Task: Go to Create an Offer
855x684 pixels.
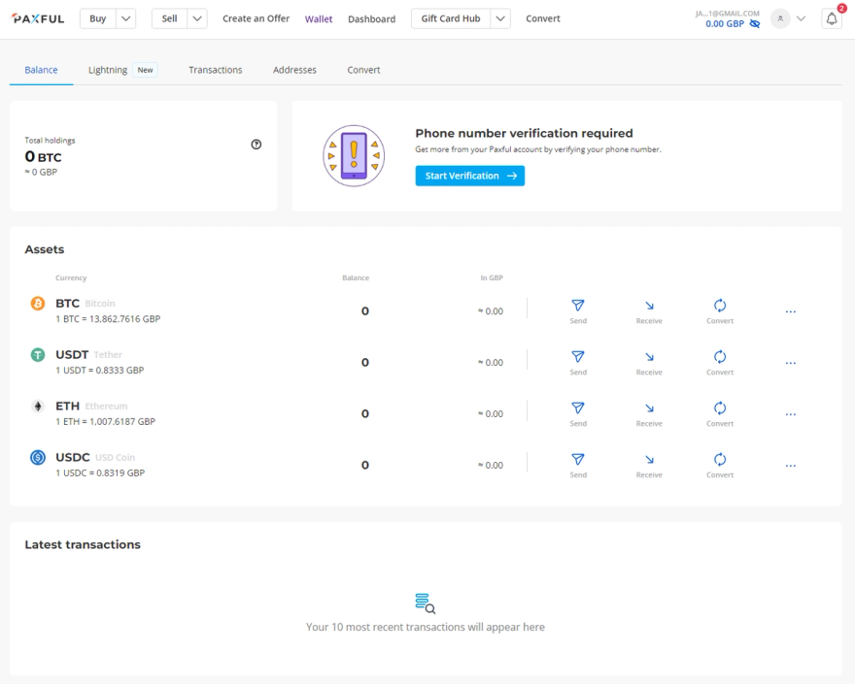Action: pos(256,18)
